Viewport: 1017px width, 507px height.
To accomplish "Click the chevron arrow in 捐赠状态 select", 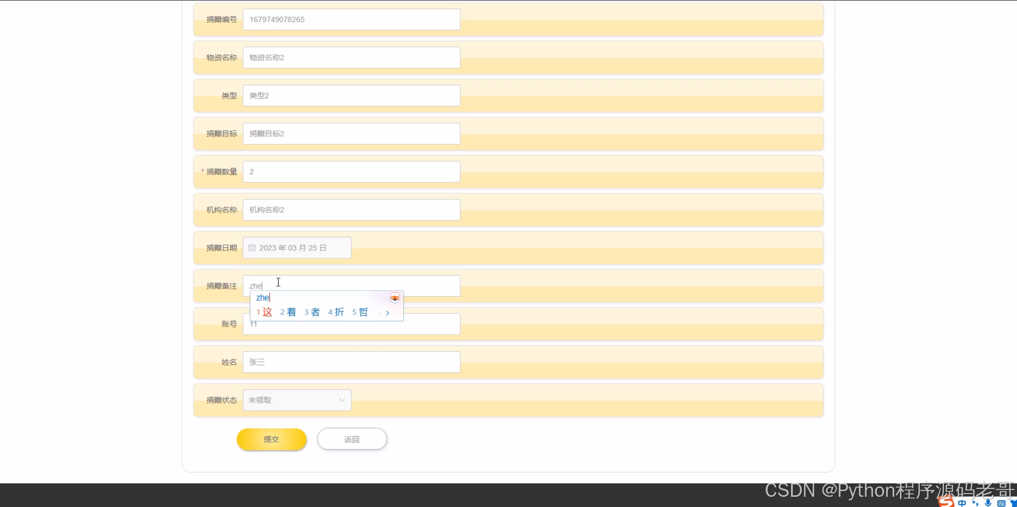I will click(342, 400).
